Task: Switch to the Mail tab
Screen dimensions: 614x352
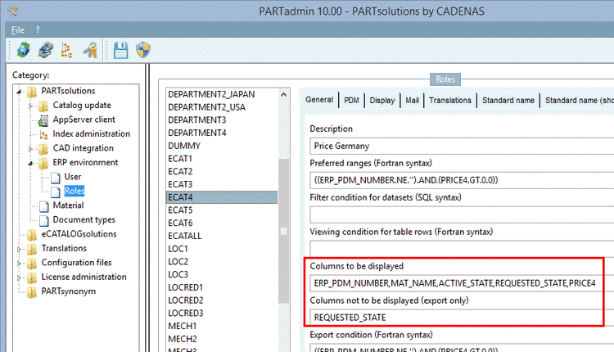Action: pos(412,100)
